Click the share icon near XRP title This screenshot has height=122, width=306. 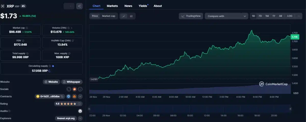coord(79,6)
